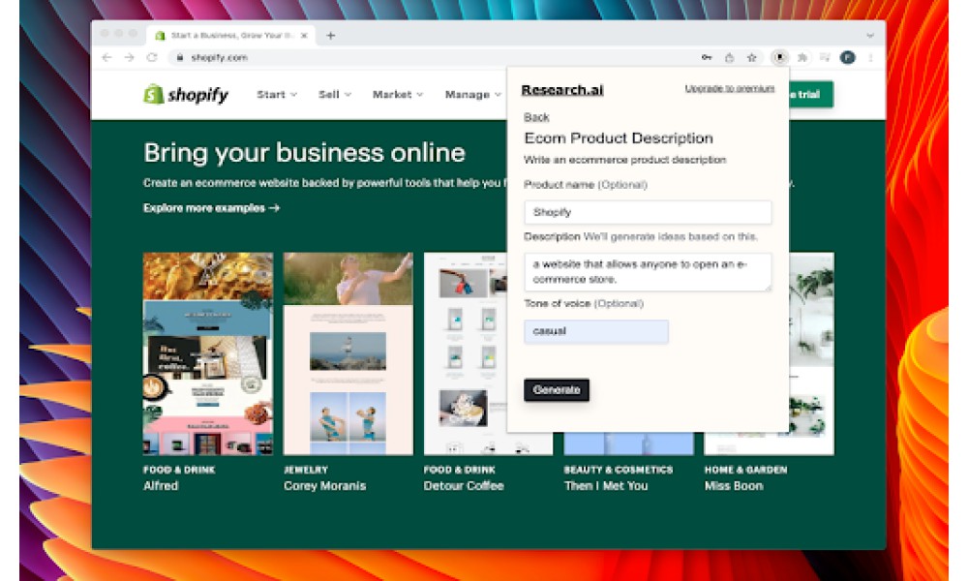The width and height of the screenshot is (968, 581).
Task: Open the Chrome three-dot menu
Action: coord(870,57)
